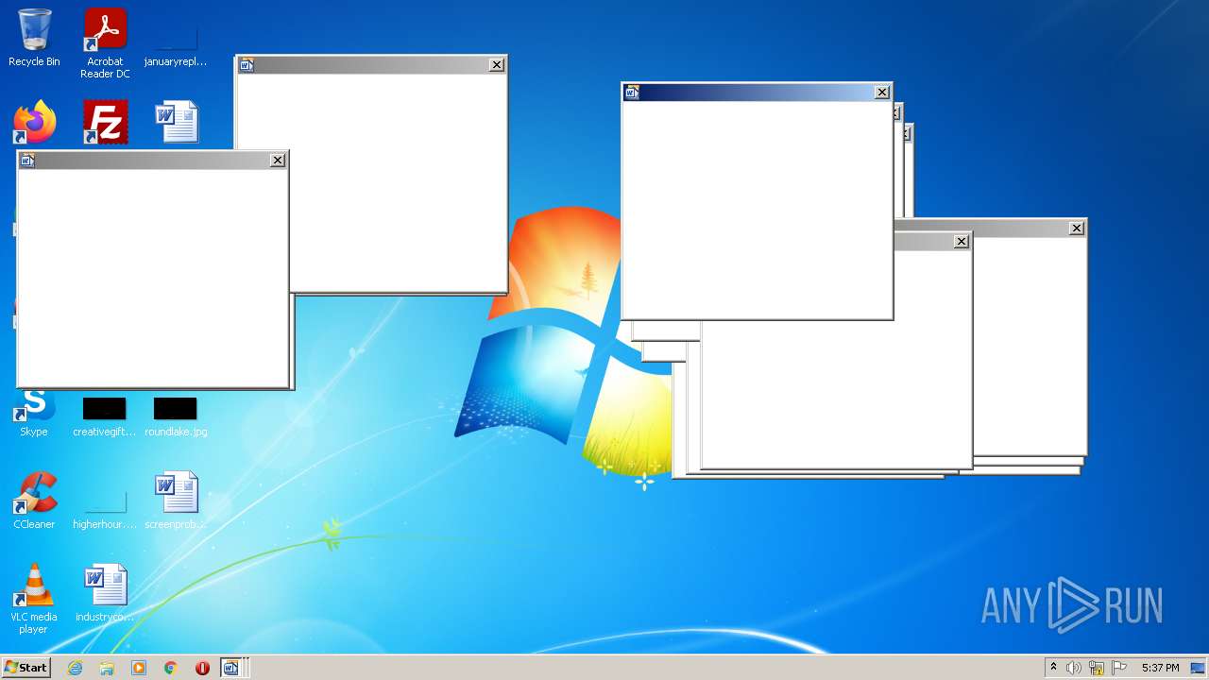Click the far-left window's blank document area
The image size is (1209, 680).
[153, 277]
